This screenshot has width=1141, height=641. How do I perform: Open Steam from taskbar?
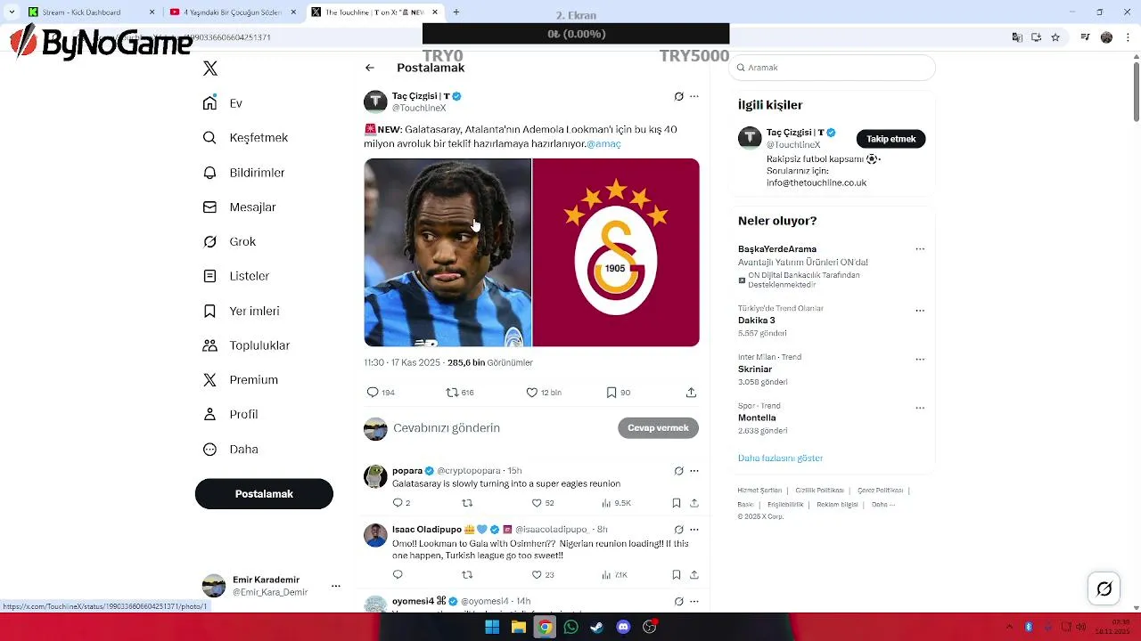pos(597,628)
